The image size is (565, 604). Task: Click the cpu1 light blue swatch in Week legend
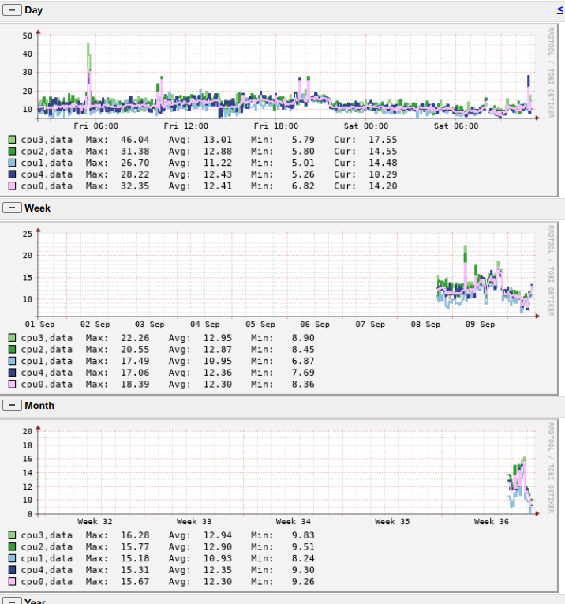(12, 361)
